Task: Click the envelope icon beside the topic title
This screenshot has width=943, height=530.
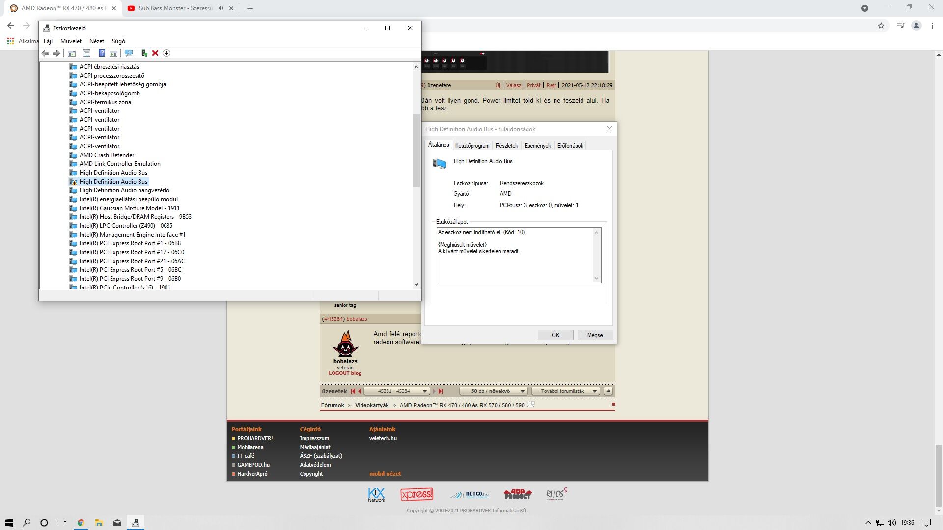Action: (530, 405)
